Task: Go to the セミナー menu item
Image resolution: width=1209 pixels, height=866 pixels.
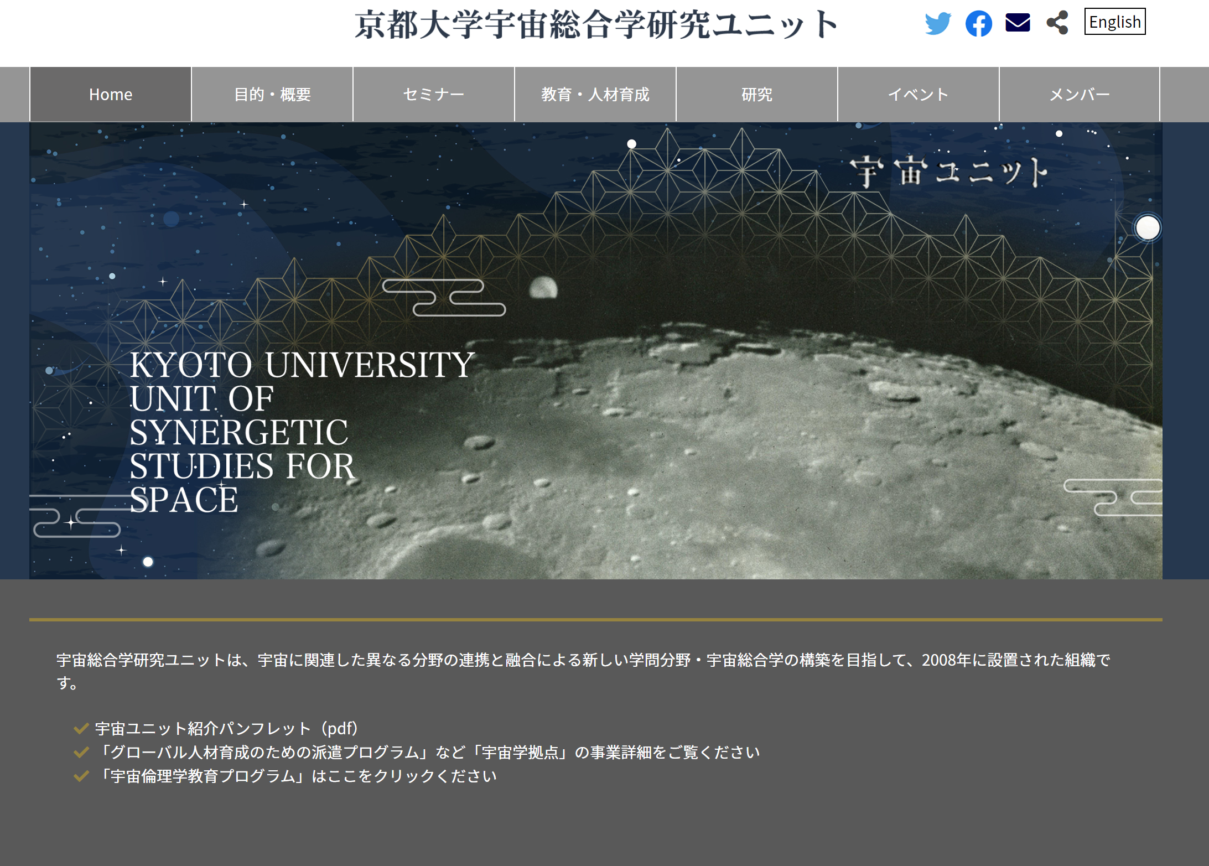Action: coord(434,94)
